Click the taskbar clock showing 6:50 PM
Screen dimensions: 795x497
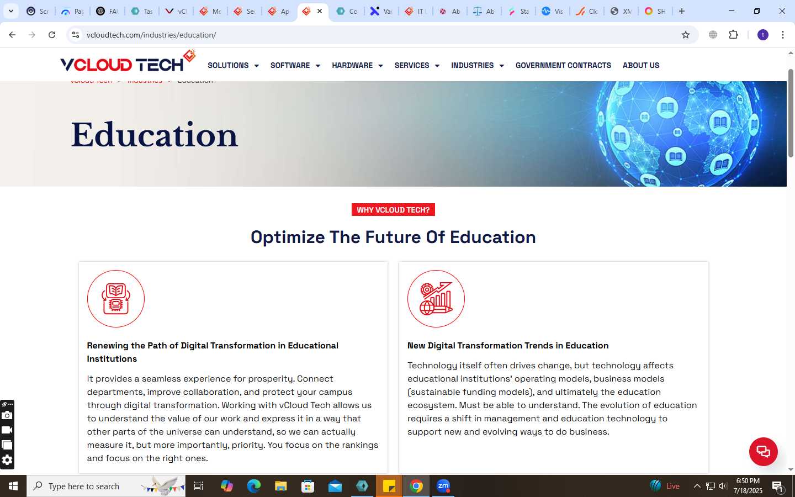748,486
